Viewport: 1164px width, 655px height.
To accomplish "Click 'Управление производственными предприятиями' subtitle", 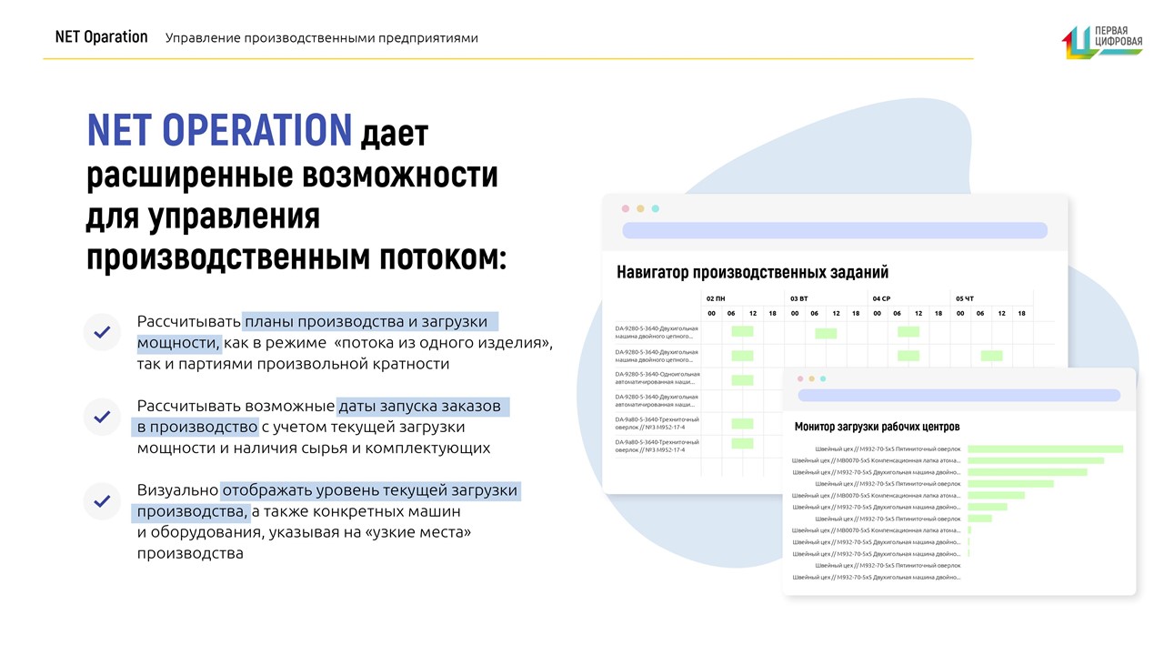I will [322, 38].
